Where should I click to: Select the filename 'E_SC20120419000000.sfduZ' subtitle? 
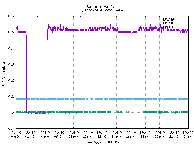click(x=102, y=10)
